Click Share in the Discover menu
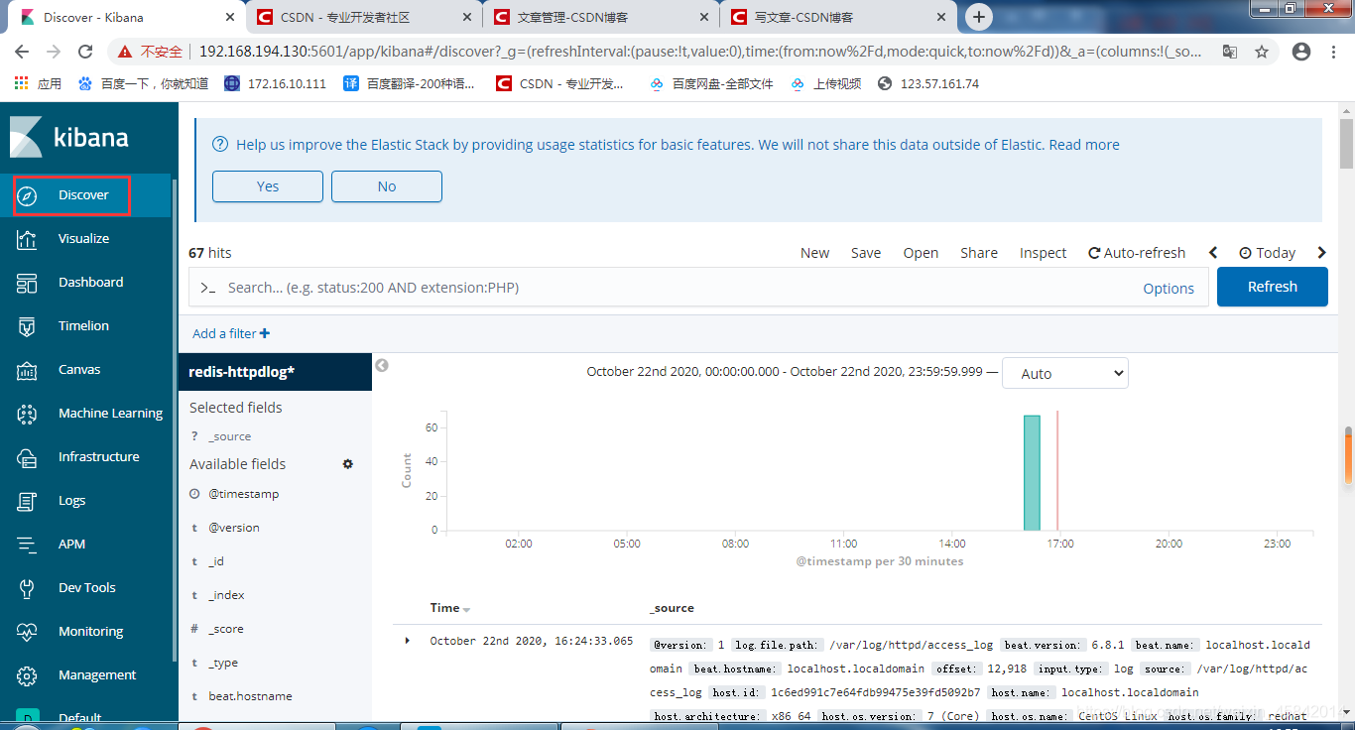Viewport: 1355px width, 730px height. (x=979, y=253)
